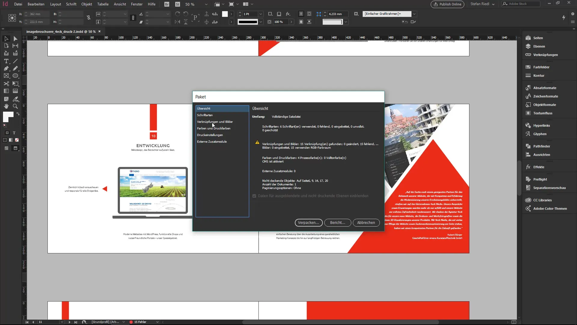Open the Objekt menu
This screenshot has height=325, width=577.
pyautogui.click(x=87, y=4)
